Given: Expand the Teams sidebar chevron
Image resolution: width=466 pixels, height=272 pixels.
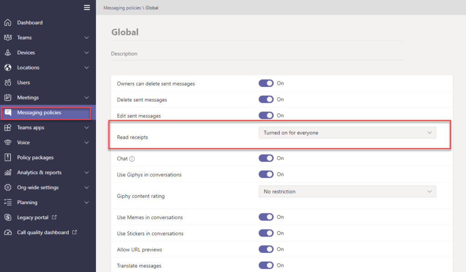Looking at the screenshot, I should [86, 38].
